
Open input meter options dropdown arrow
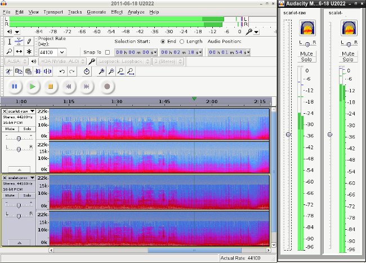256,32
